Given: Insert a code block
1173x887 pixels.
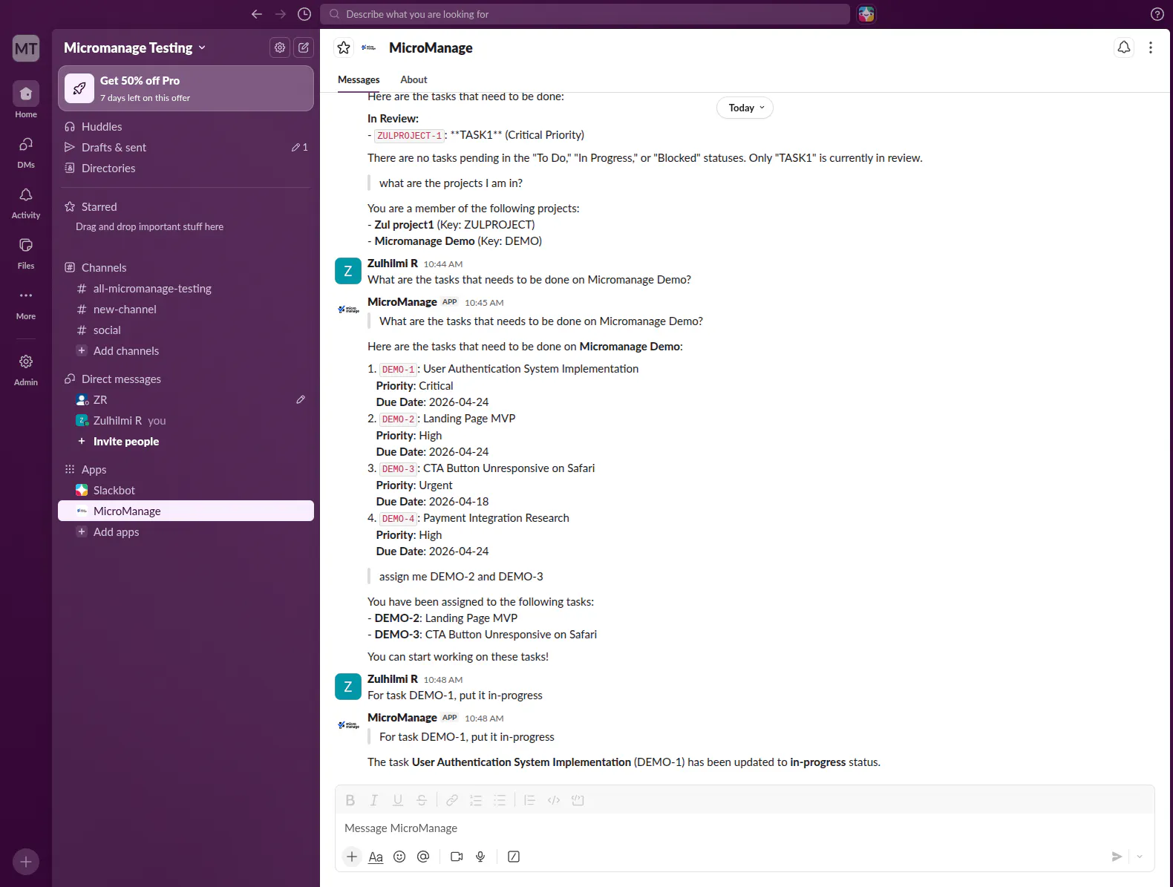Looking at the screenshot, I should coord(578,800).
